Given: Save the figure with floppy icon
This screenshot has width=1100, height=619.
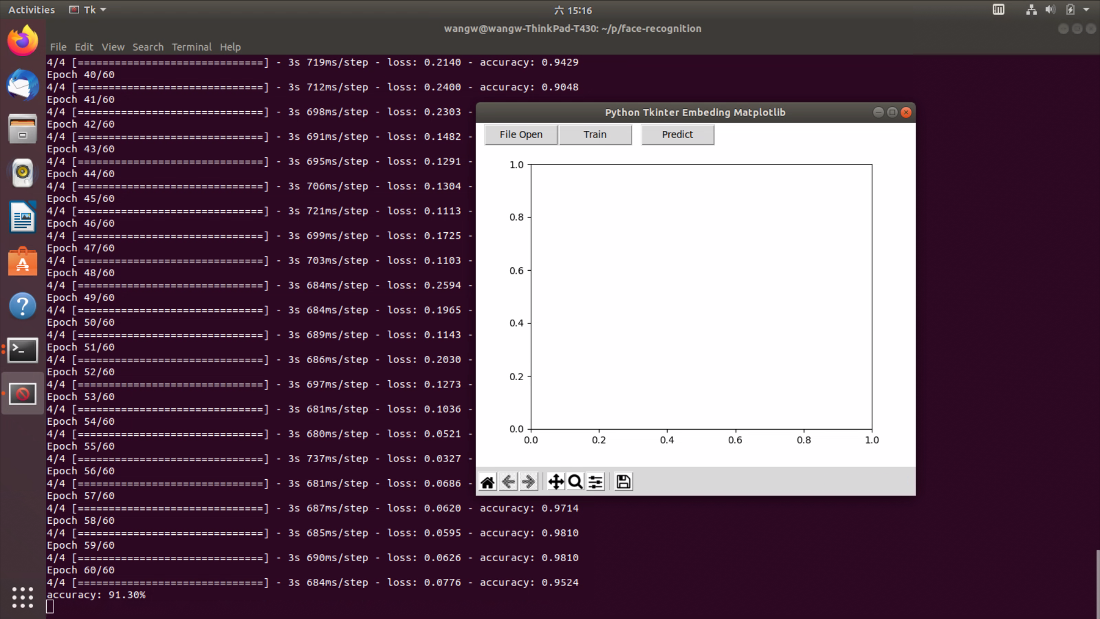Looking at the screenshot, I should coord(623,482).
